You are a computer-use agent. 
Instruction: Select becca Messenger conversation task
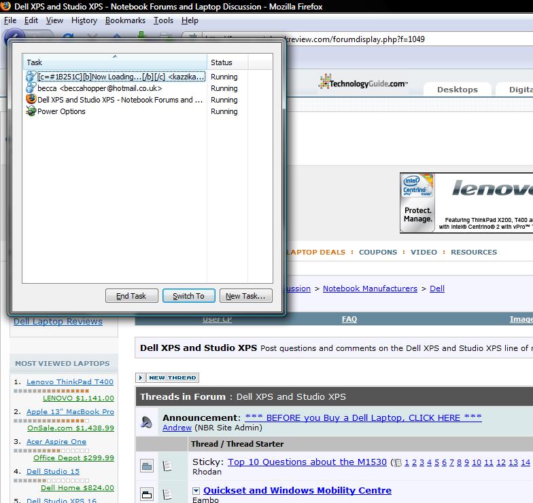click(x=99, y=88)
